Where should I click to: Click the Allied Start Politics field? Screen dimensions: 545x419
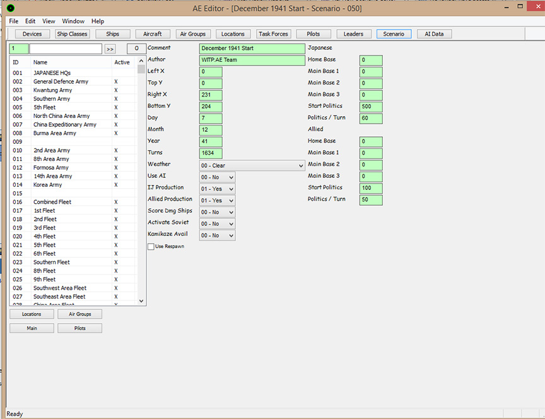pos(371,188)
